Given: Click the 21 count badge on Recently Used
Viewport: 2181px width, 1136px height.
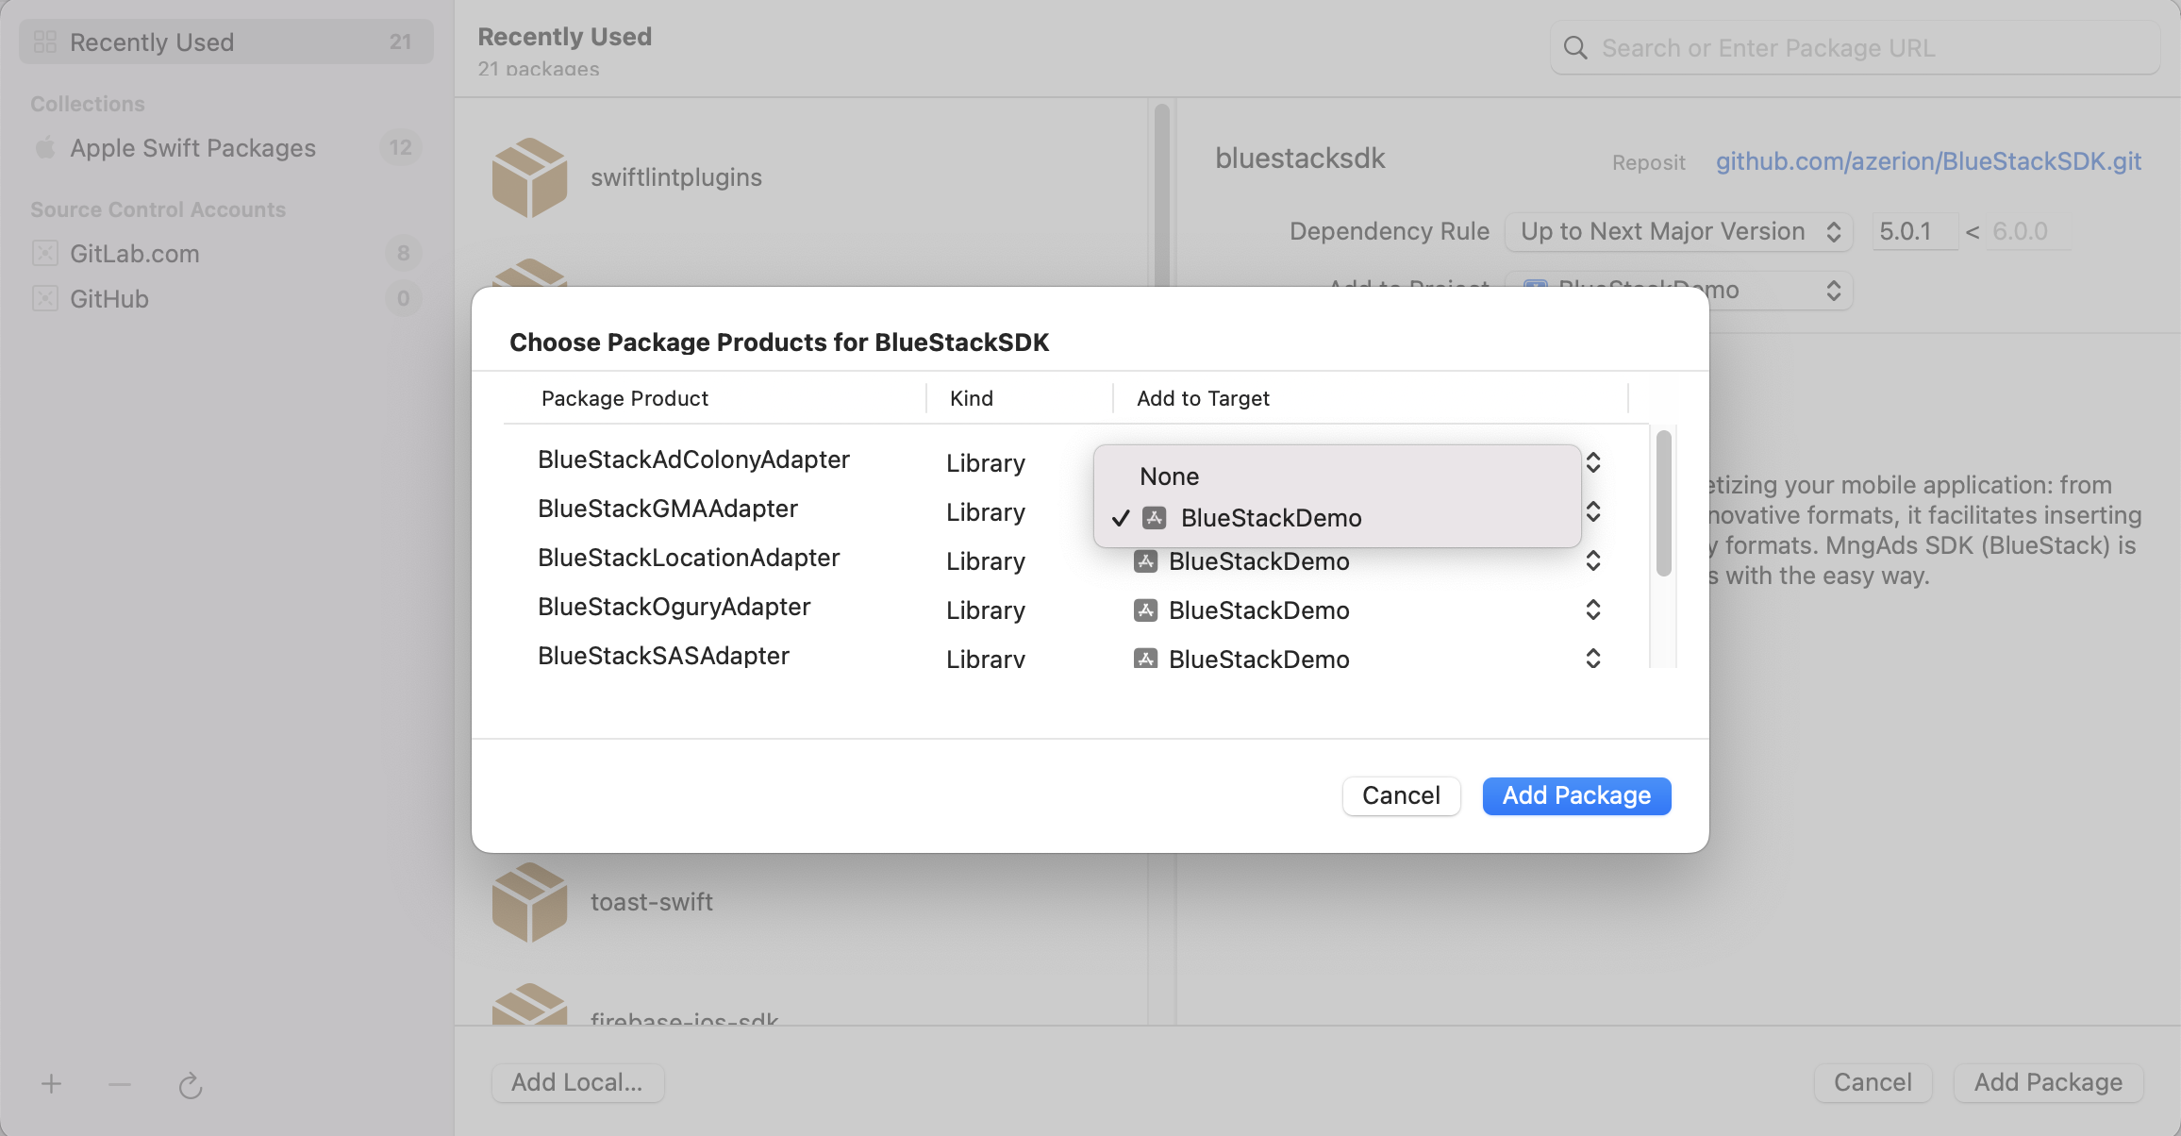Looking at the screenshot, I should coord(401,42).
